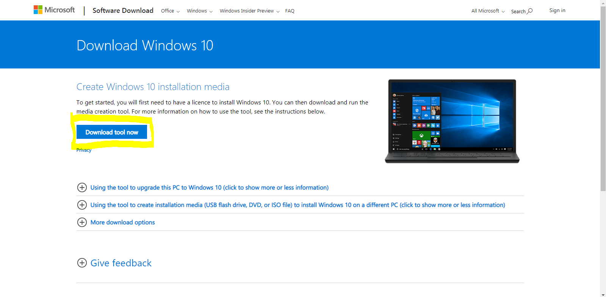Expand 'Using the tool to upgrade this PC' text
The width and height of the screenshot is (606, 297).
pos(209,188)
